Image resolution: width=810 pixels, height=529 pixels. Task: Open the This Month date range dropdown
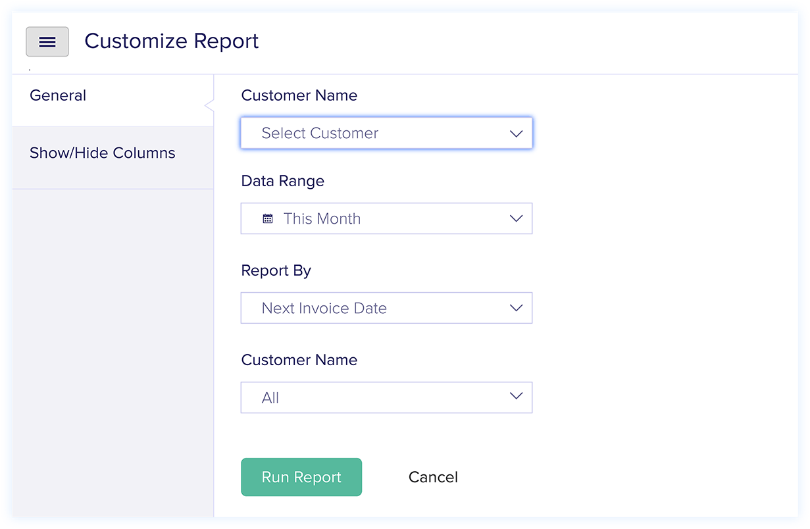point(386,218)
